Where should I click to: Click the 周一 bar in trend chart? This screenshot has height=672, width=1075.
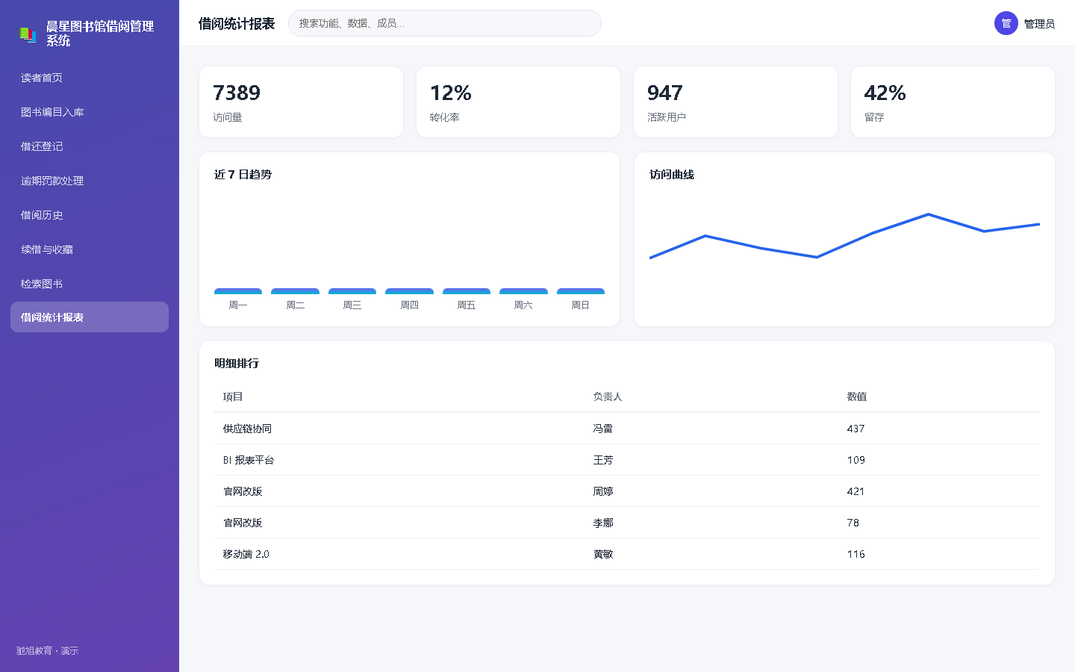coord(238,291)
